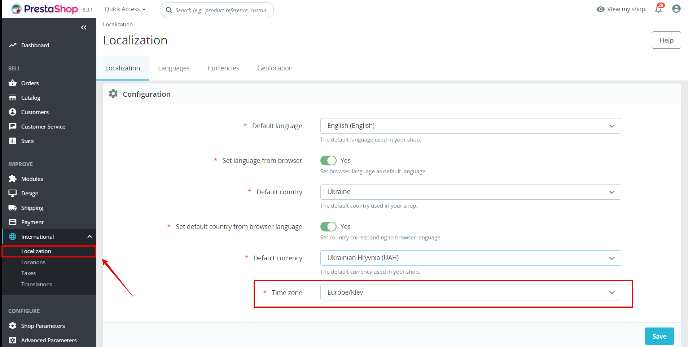Screen dimensions: 688x347
Task: Click the Orders basket icon
Action: click(x=13, y=83)
